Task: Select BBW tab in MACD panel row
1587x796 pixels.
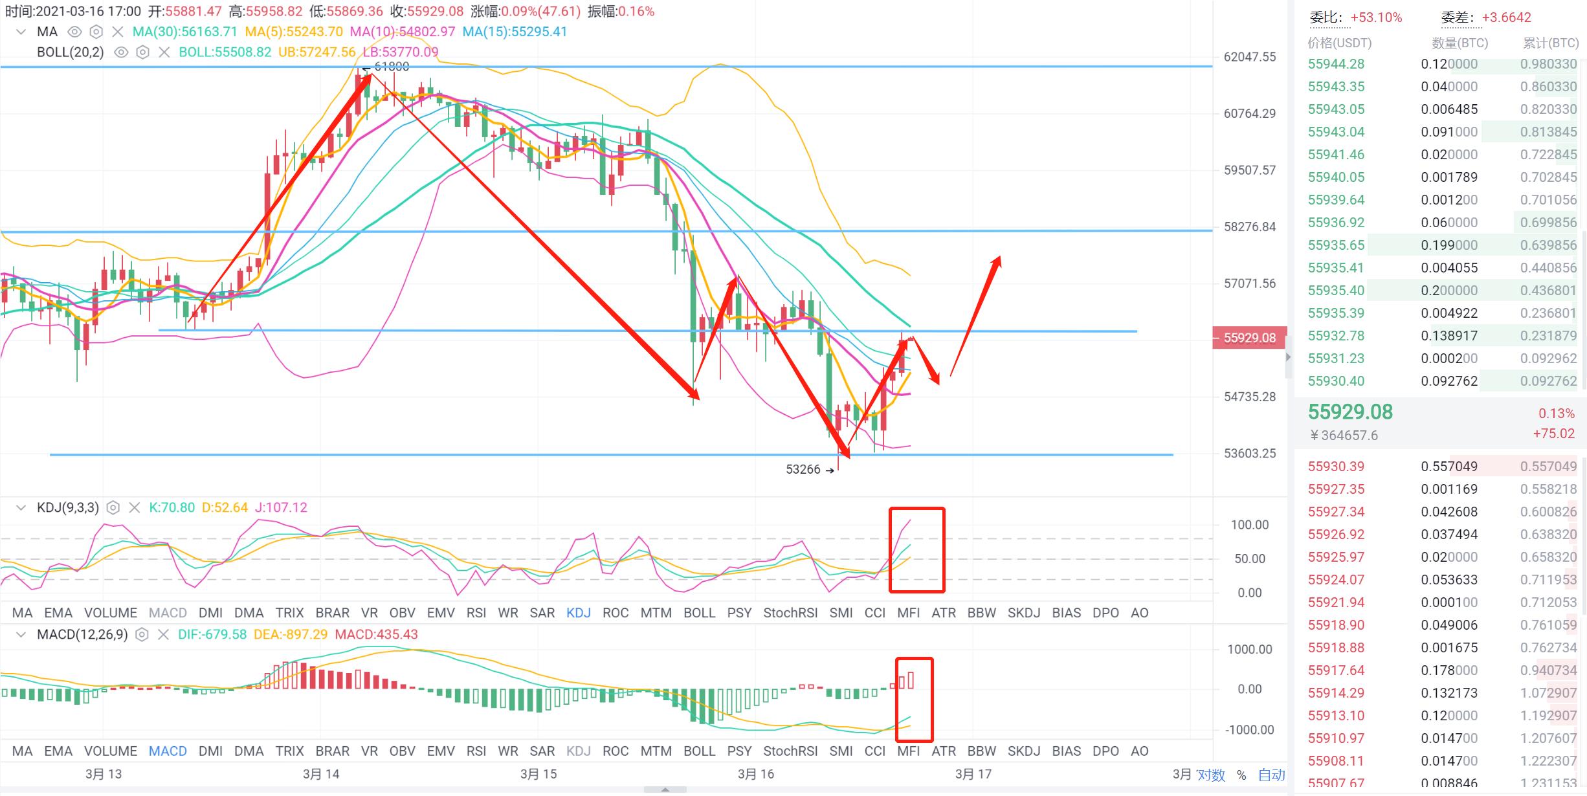Action: coord(982,751)
